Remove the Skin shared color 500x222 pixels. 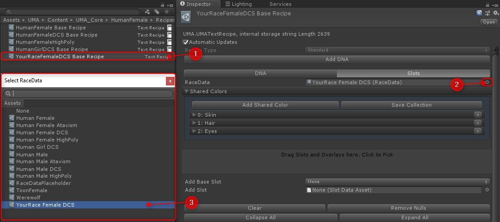477,115
